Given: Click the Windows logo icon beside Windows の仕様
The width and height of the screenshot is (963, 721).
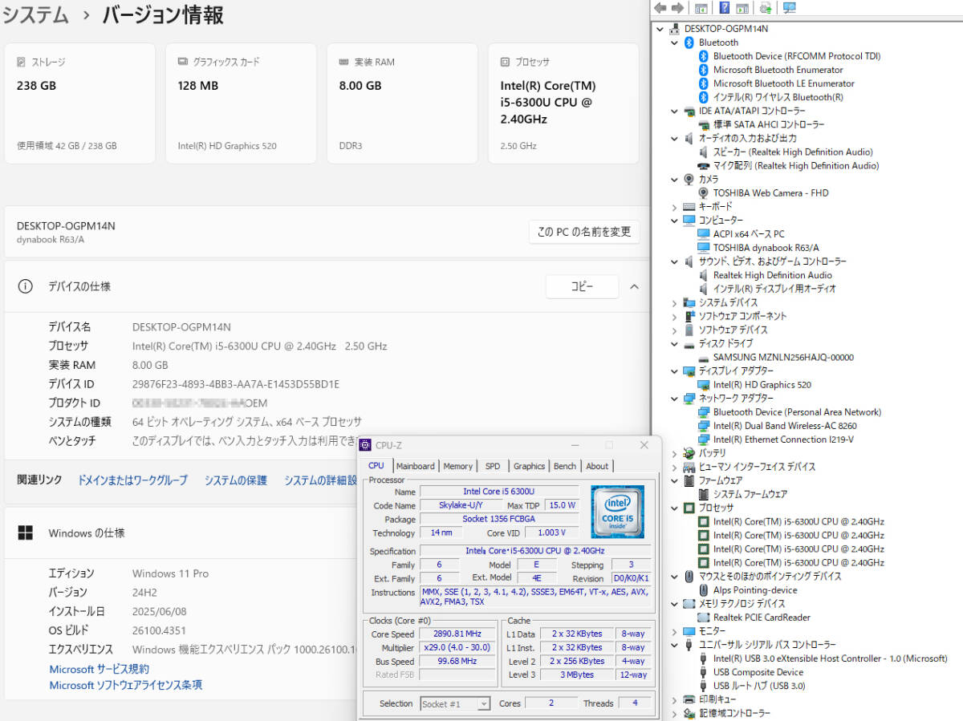Looking at the screenshot, I should 25,533.
